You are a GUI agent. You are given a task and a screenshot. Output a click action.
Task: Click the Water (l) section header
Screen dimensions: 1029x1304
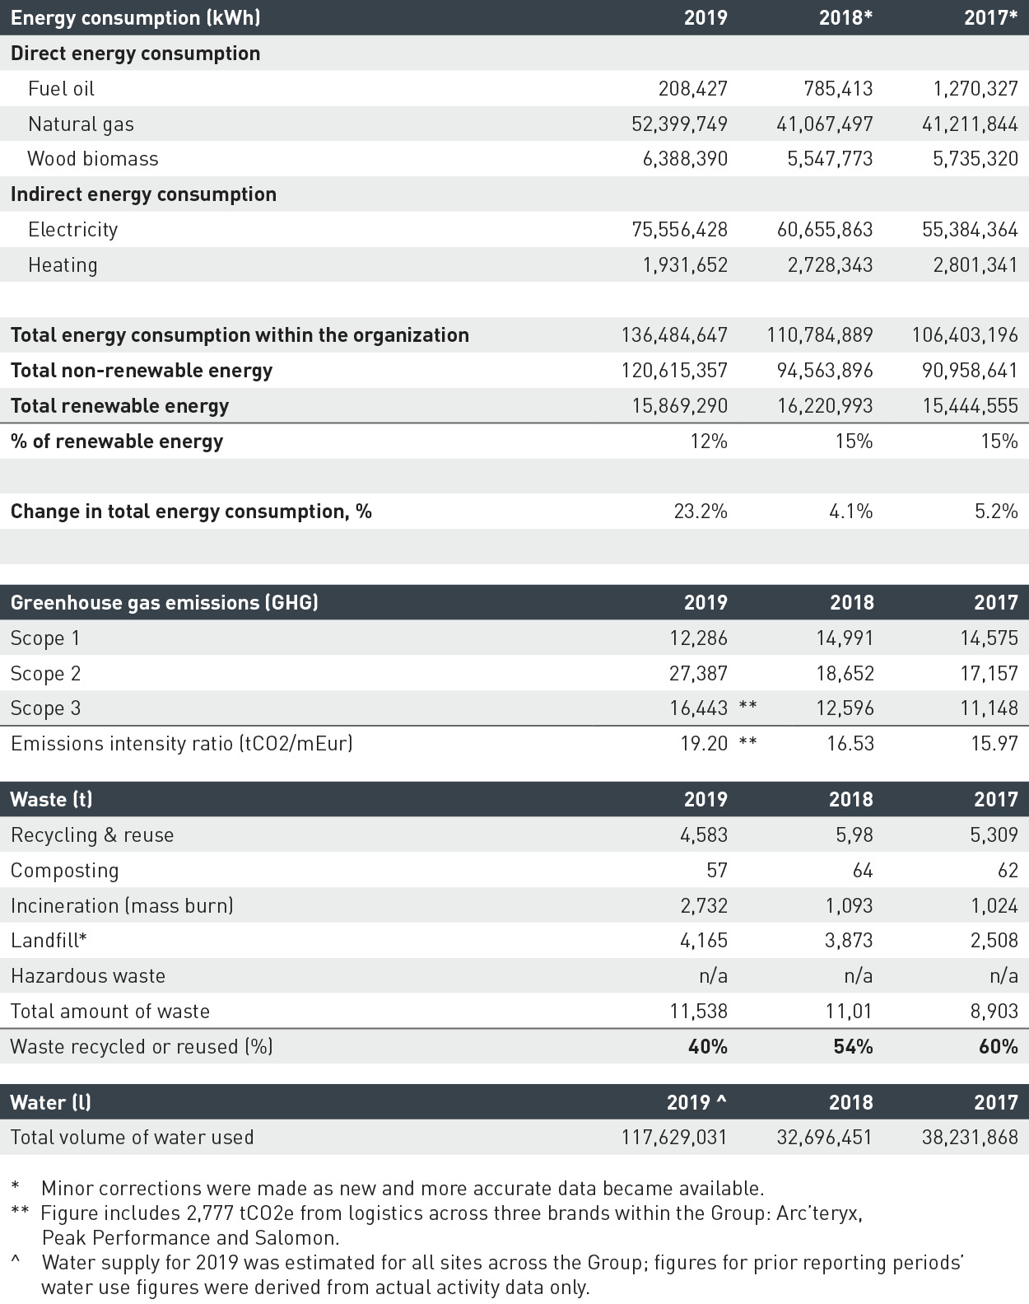[x=50, y=1103]
